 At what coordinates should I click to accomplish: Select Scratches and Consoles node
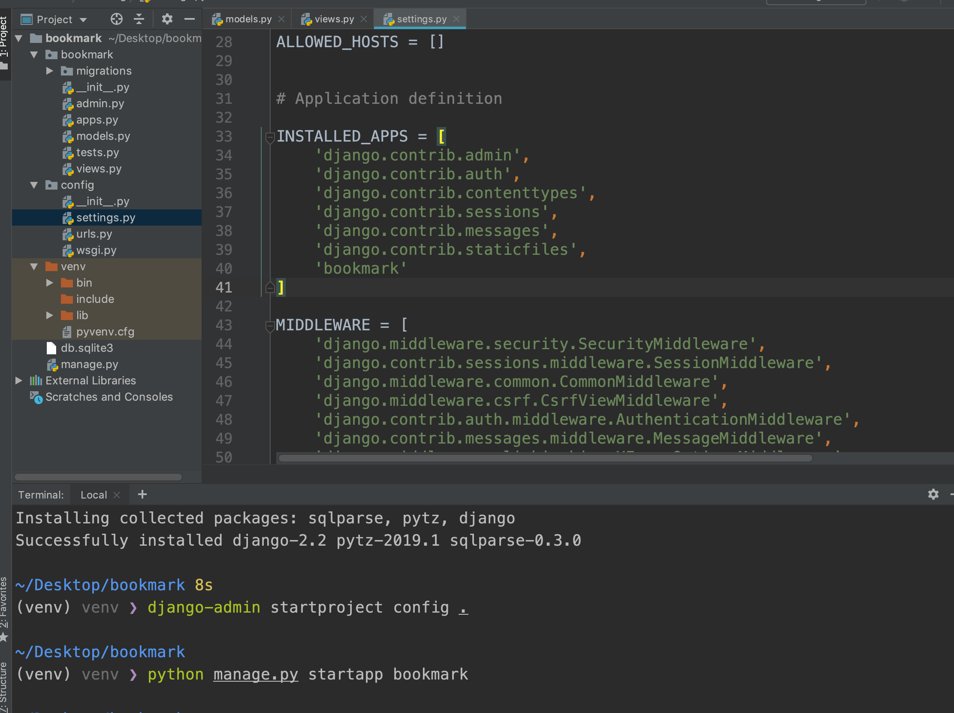[109, 397]
